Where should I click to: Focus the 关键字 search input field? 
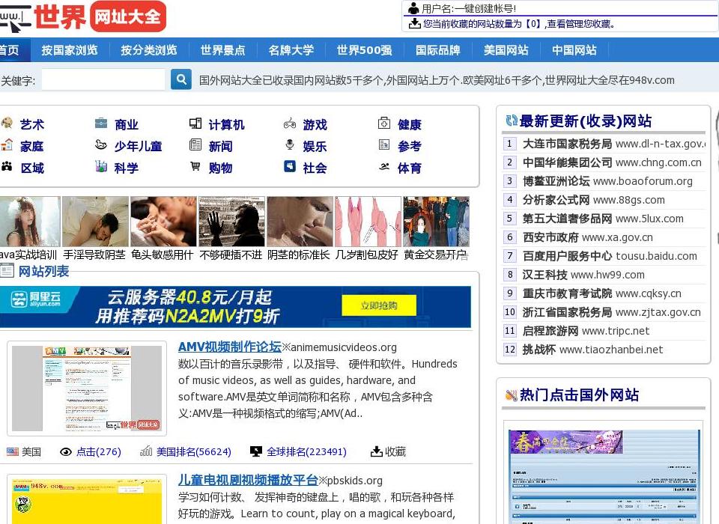click(x=103, y=80)
